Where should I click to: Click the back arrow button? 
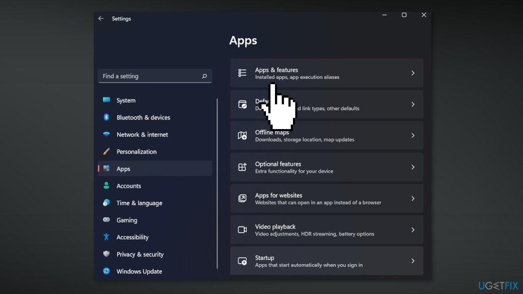tap(101, 18)
